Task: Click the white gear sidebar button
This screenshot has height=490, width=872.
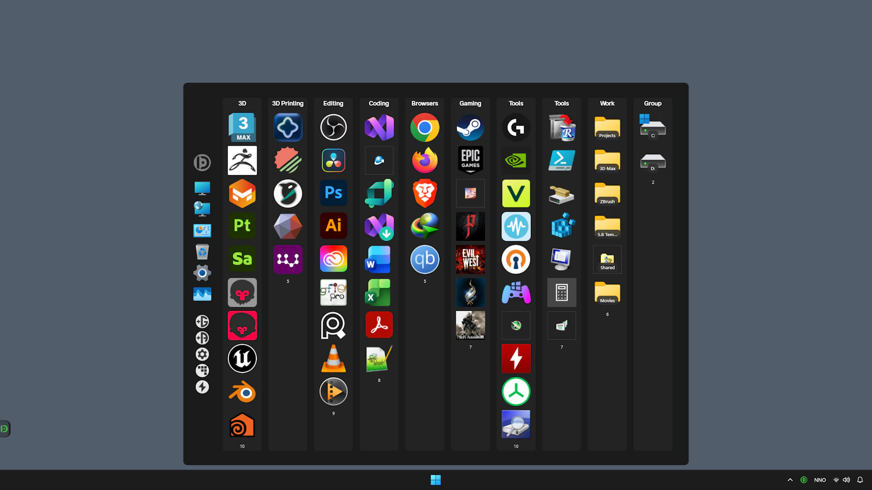Action: [202, 354]
